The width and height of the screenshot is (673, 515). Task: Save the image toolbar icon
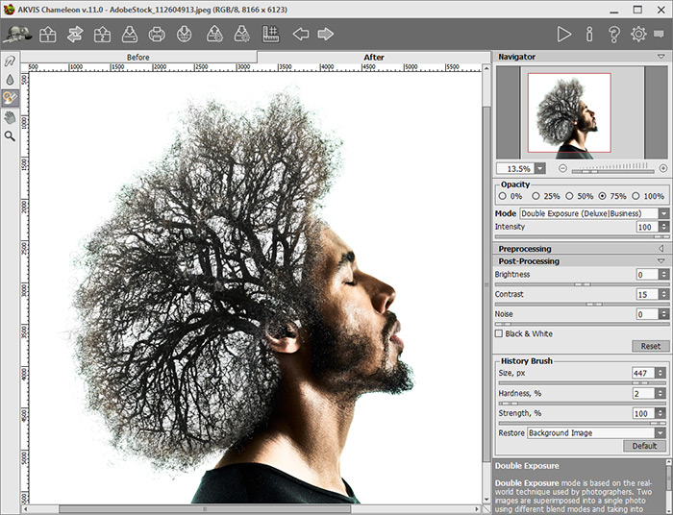pyautogui.click(x=130, y=34)
